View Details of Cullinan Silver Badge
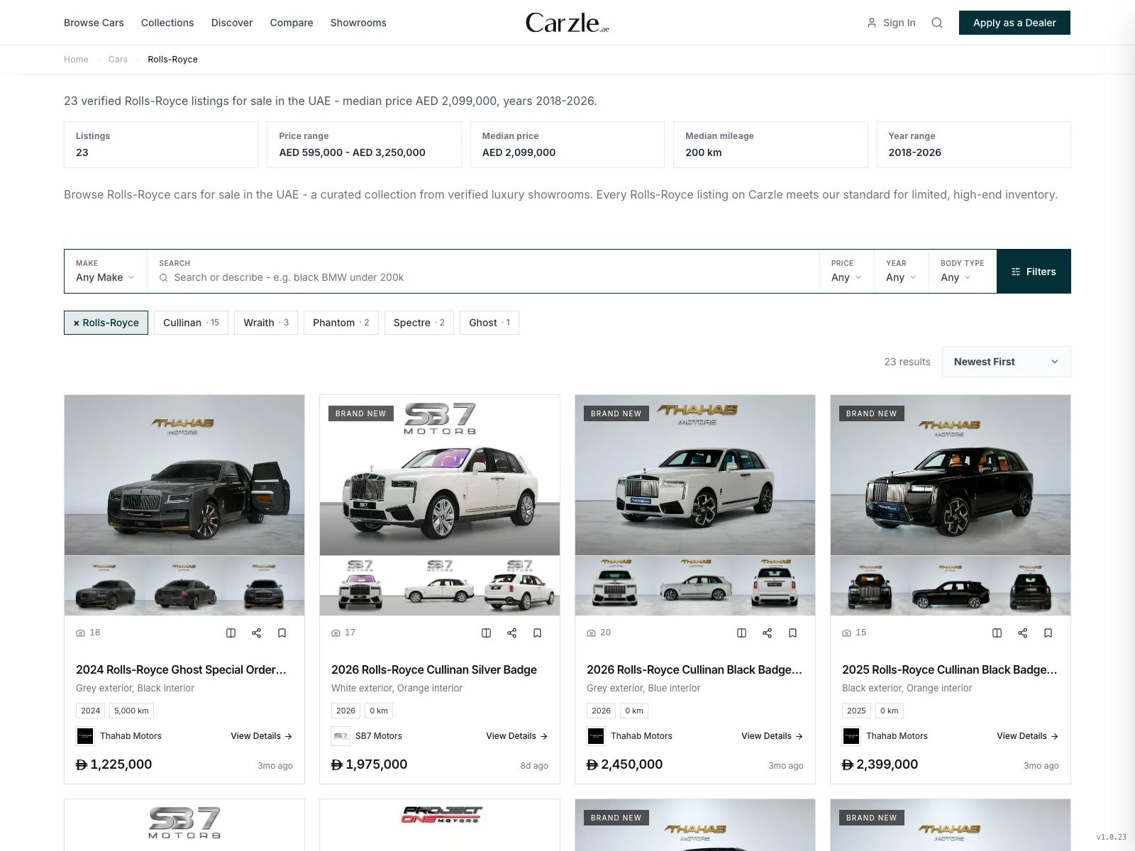The image size is (1135, 851). coord(516,736)
